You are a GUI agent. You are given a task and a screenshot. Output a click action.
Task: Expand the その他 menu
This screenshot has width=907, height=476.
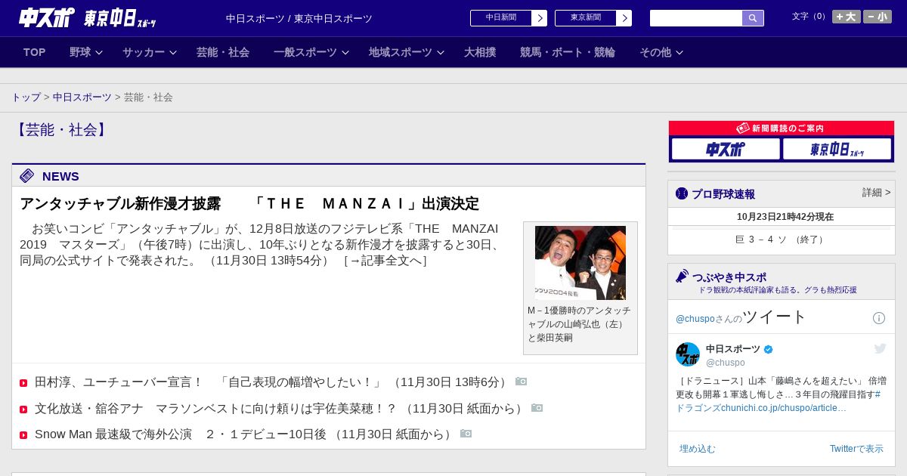661,52
